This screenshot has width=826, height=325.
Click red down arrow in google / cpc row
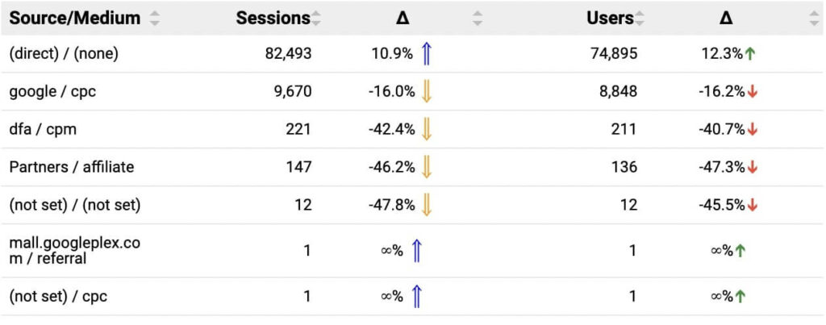point(753,92)
